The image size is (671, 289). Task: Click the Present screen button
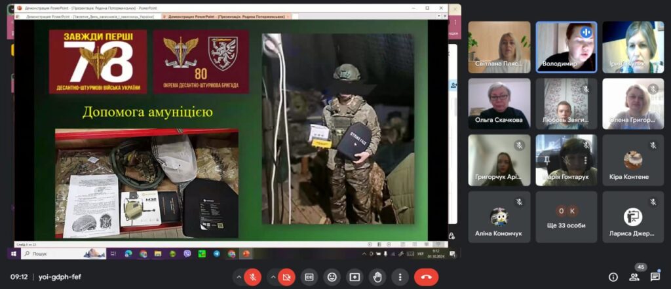[355, 277]
